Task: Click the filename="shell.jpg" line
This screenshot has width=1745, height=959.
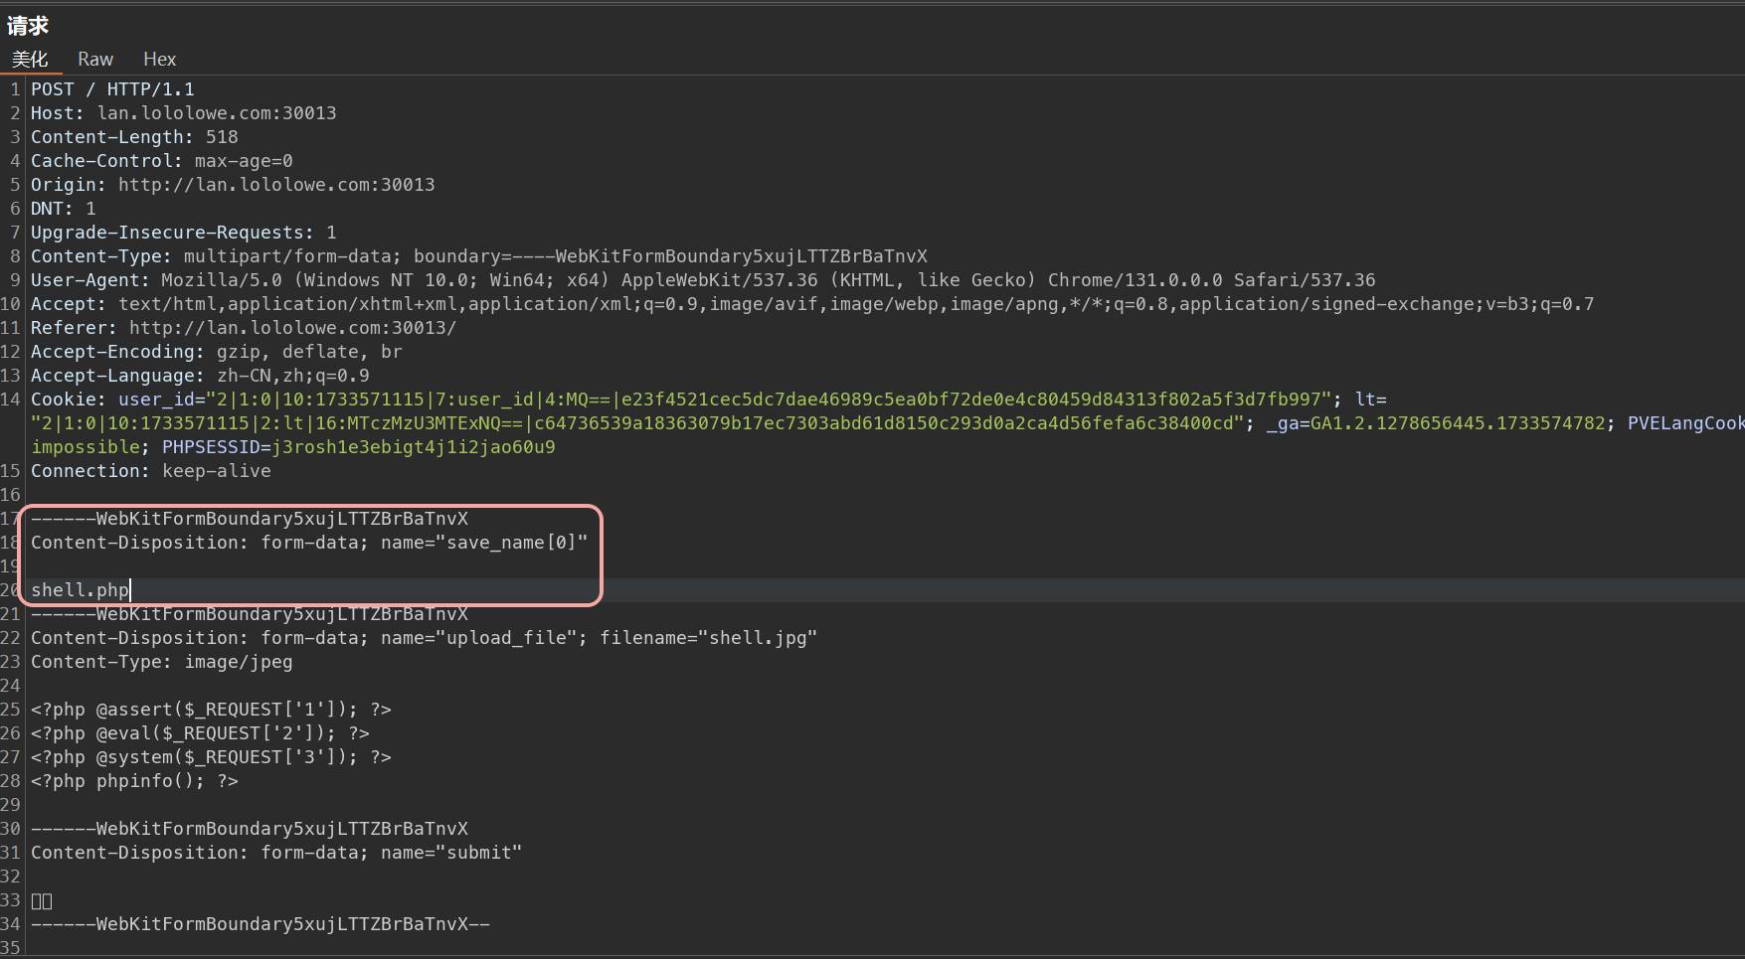Action: [x=424, y=638]
